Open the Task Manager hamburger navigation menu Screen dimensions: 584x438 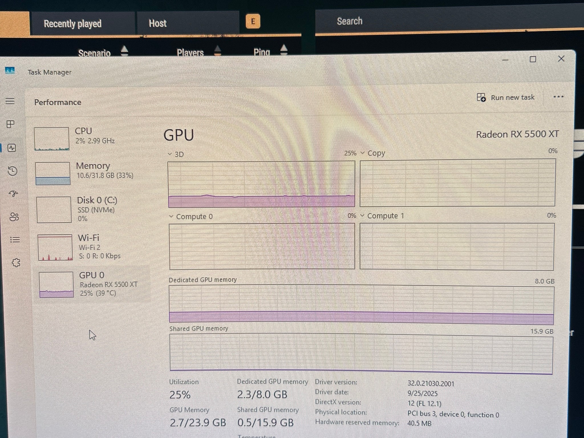point(10,101)
